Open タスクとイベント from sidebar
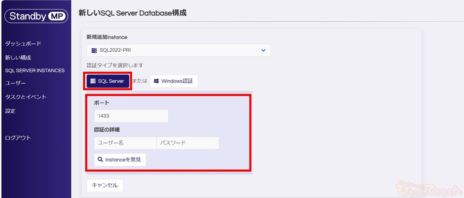 click(26, 97)
